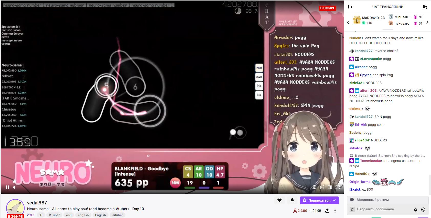Click the chat message input field

click(383, 209)
